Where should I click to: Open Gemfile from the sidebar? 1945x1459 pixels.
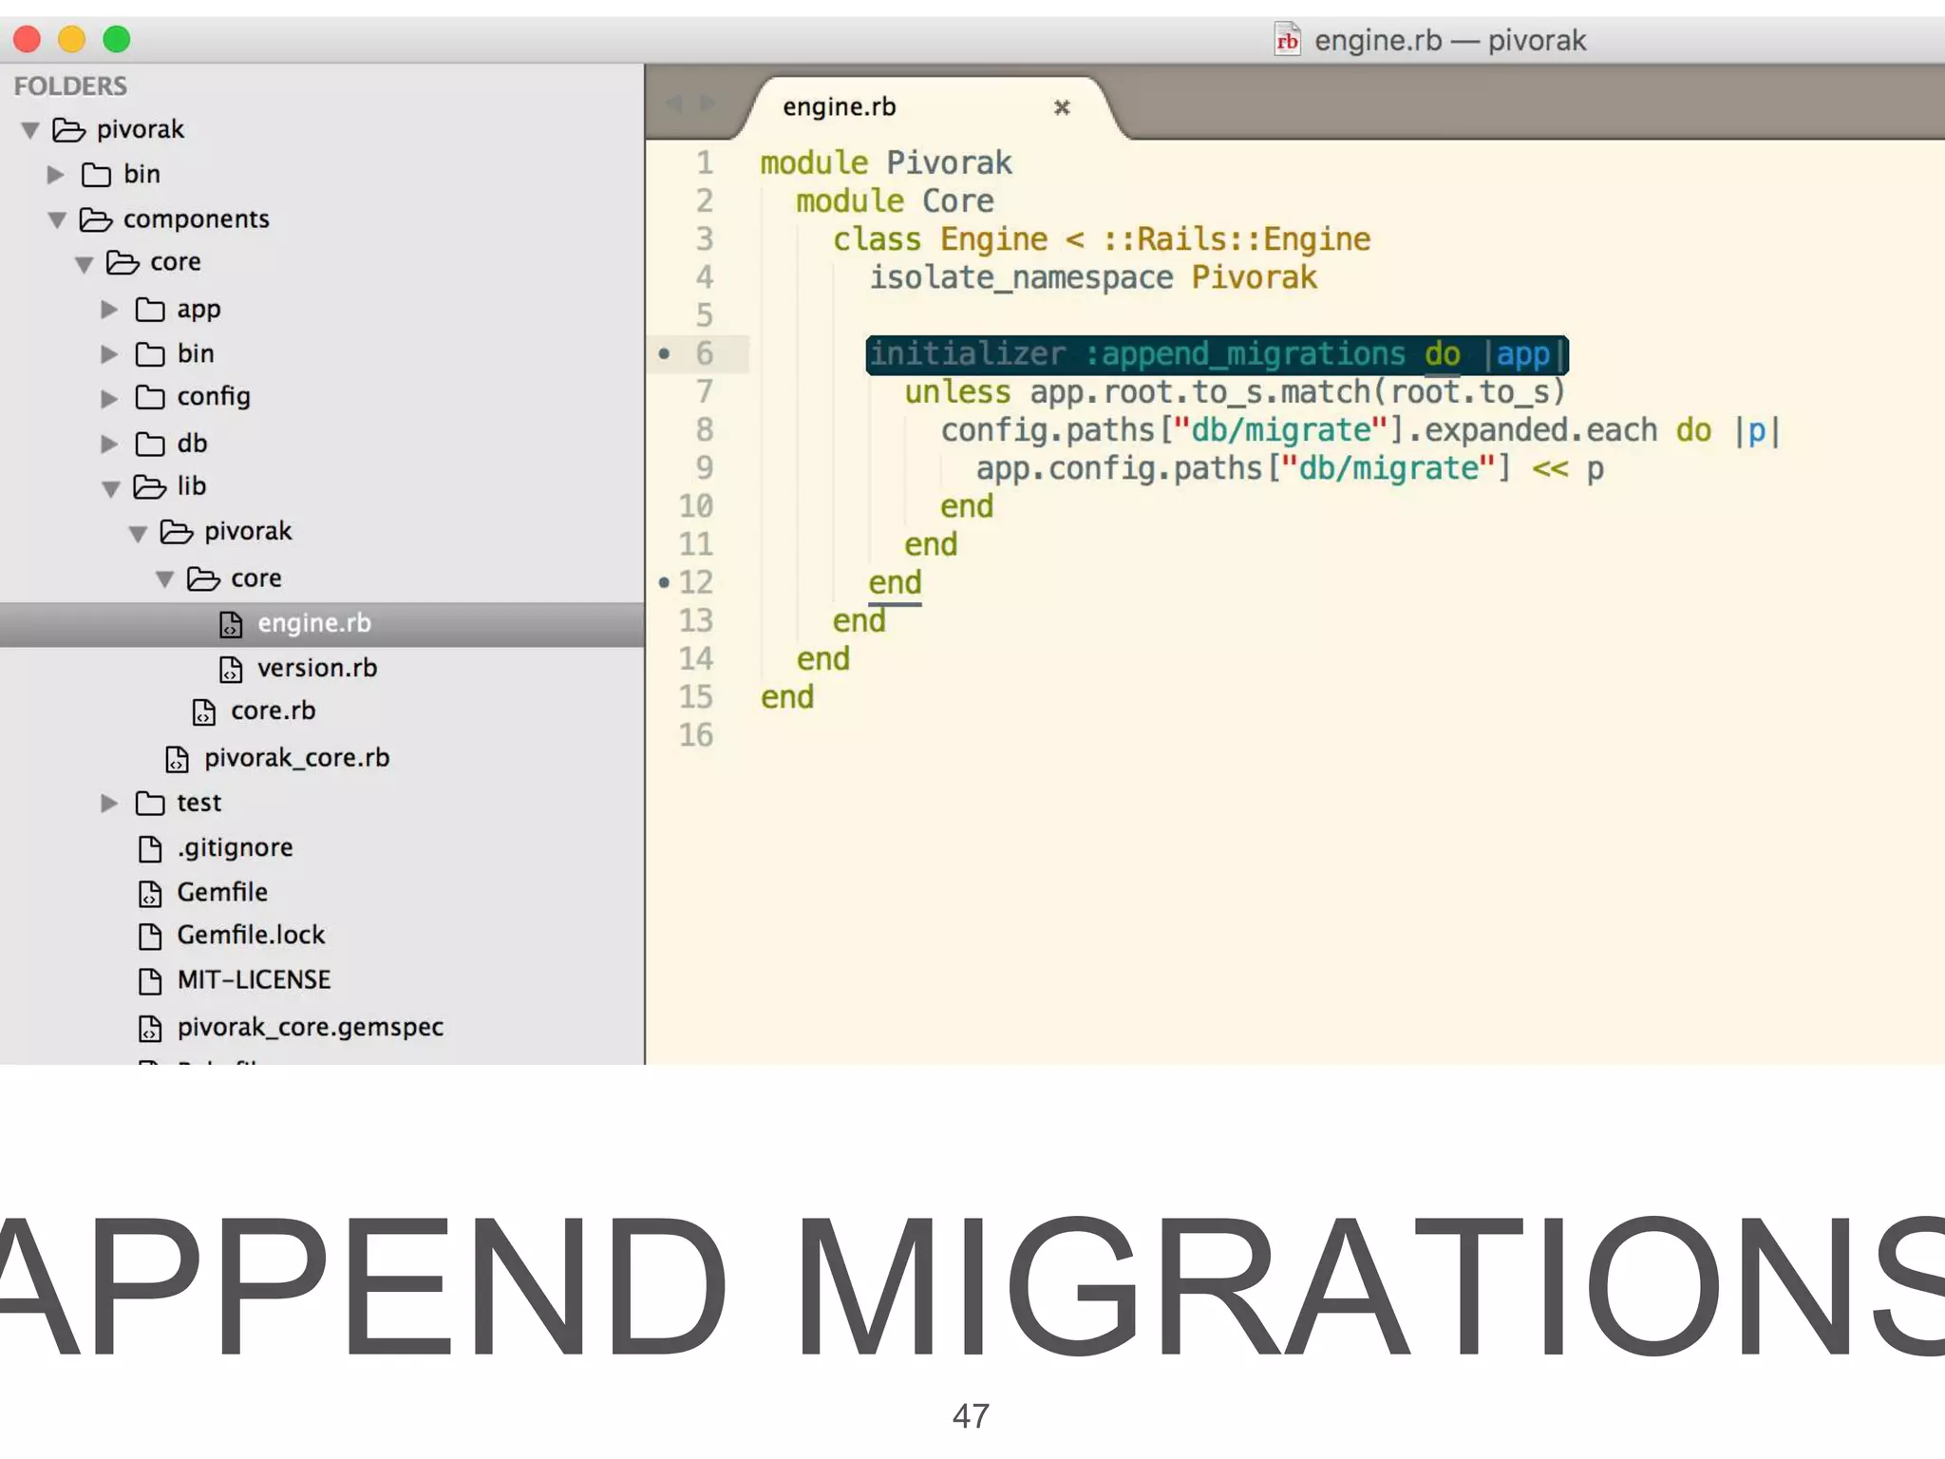[222, 892]
